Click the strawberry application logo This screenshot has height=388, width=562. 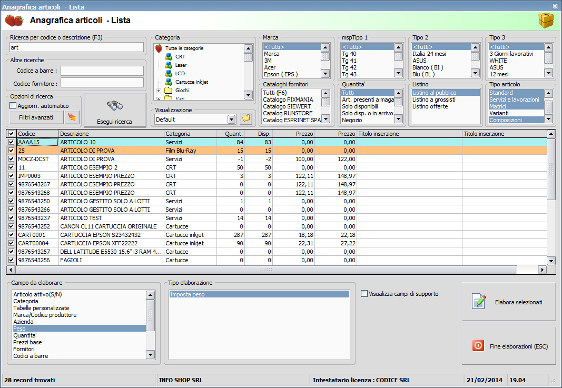point(14,21)
